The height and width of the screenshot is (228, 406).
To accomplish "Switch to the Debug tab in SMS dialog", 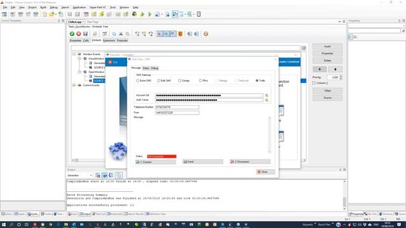I will tap(155, 68).
